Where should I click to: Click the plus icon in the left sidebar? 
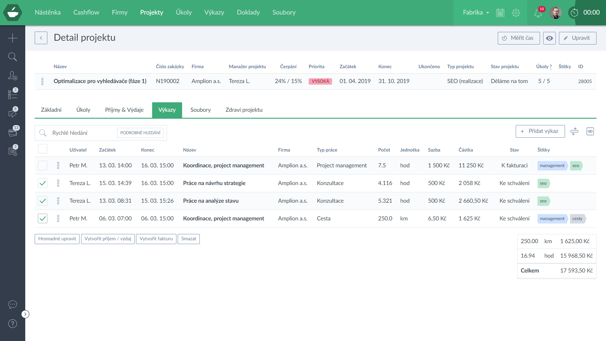click(x=13, y=38)
